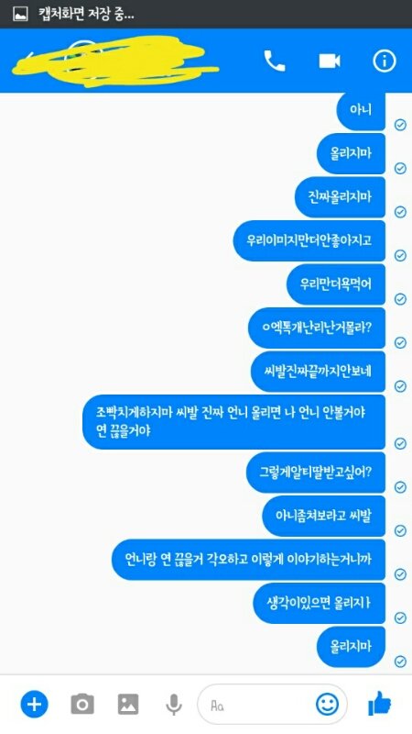
Task: Tap the '그렇게알티딸받고싶어?' message bubble
Action: (x=316, y=472)
